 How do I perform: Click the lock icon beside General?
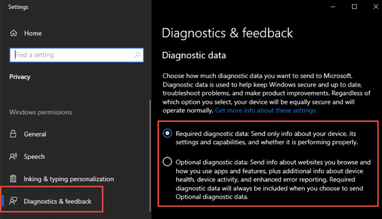click(13, 134)
